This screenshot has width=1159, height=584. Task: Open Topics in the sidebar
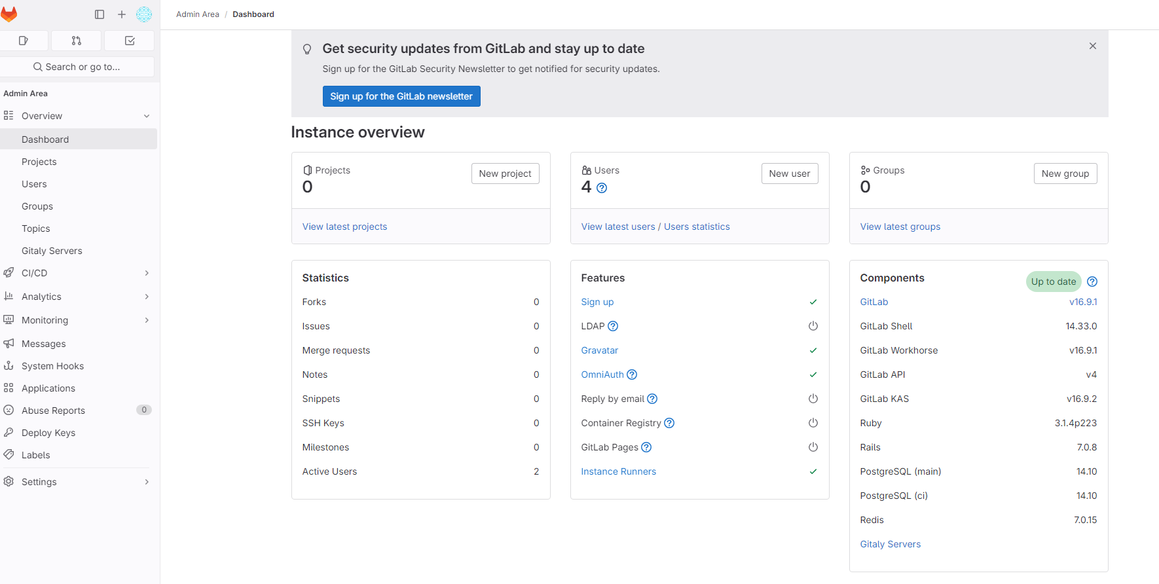point(79,228)
